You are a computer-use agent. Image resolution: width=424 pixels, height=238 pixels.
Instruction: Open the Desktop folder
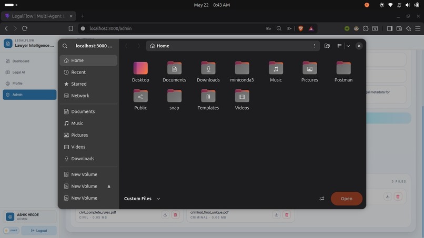pyautogui.click(x=140, y=71)
